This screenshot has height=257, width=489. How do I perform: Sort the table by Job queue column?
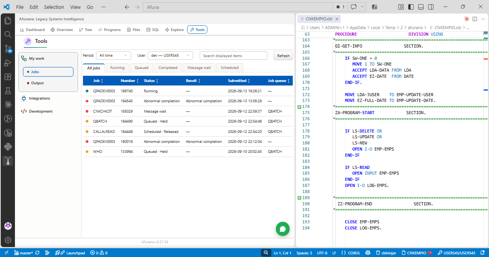click(279, 81)
